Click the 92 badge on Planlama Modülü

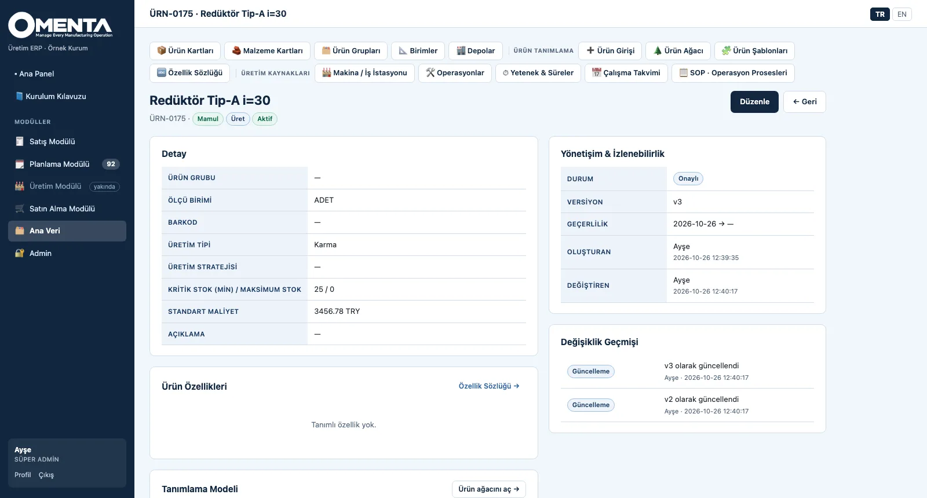pos(111,164)
